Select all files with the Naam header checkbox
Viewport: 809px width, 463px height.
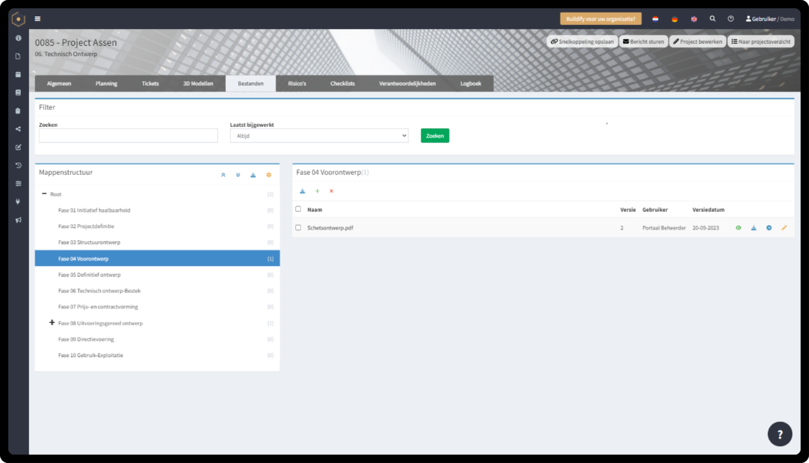[x=298, y=209]
